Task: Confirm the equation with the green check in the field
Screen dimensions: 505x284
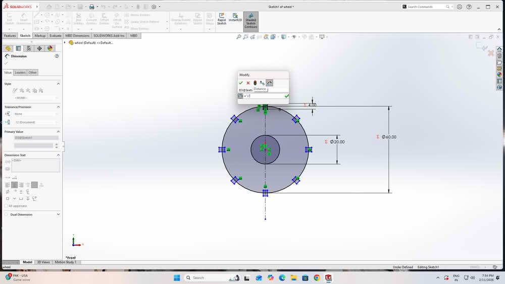Action: click(x=287, y=96)
